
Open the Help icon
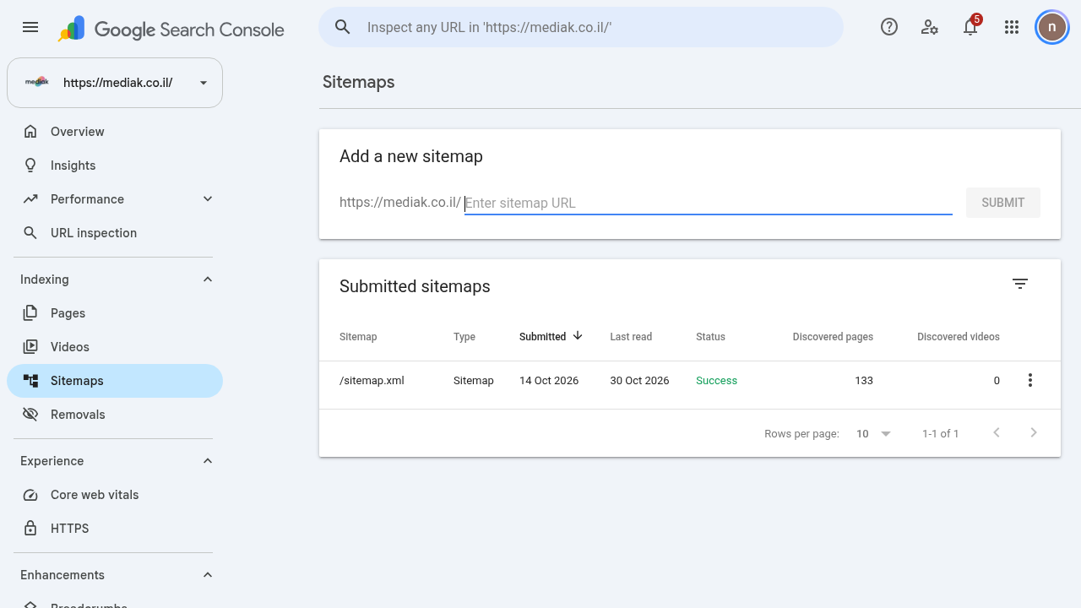click(x=889, y=27)
